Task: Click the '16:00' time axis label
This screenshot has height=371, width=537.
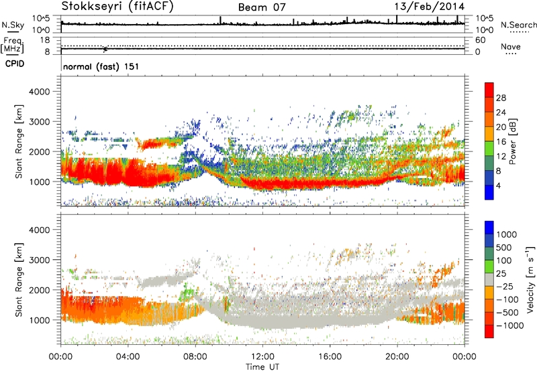Action: (x=330, y=357)
